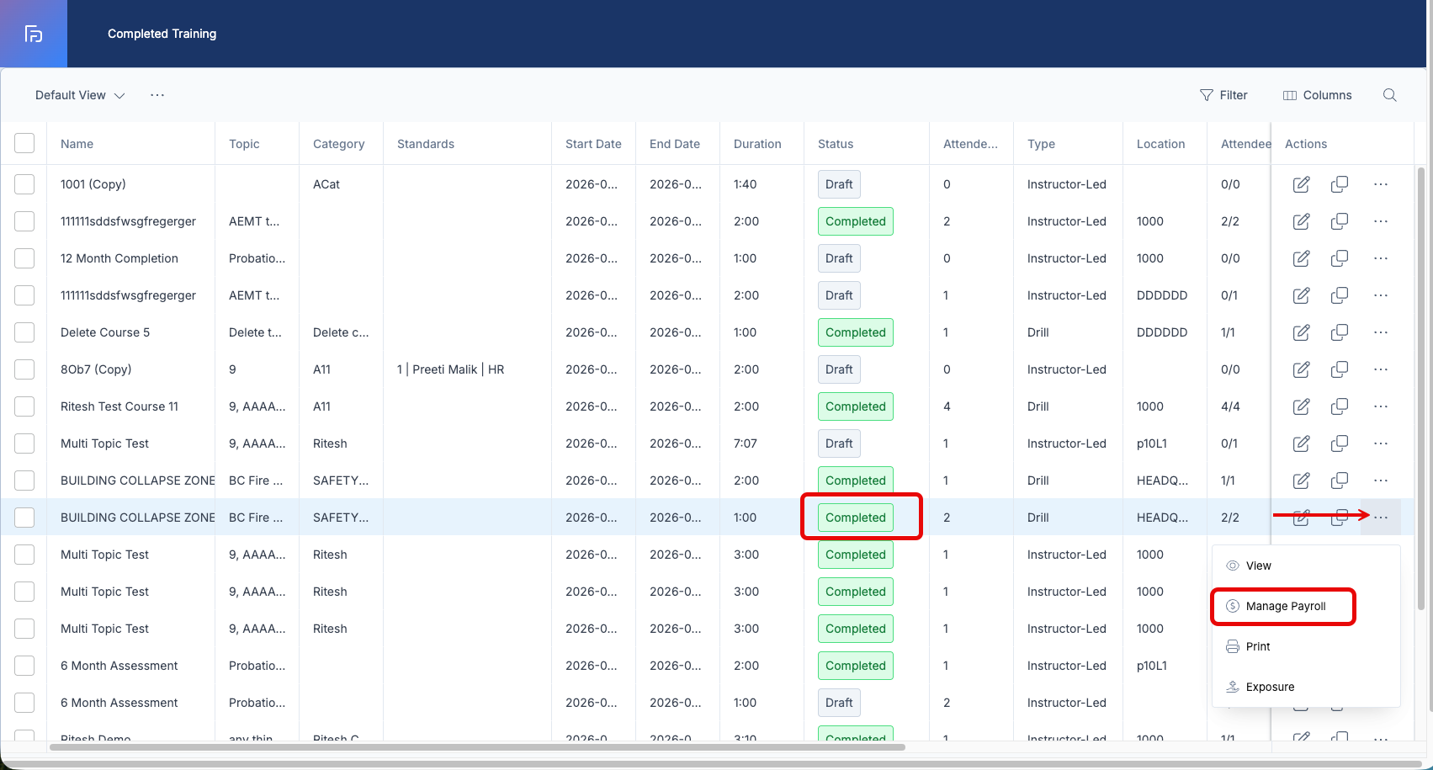Expand the Default View dropdown

pos(80,95)
